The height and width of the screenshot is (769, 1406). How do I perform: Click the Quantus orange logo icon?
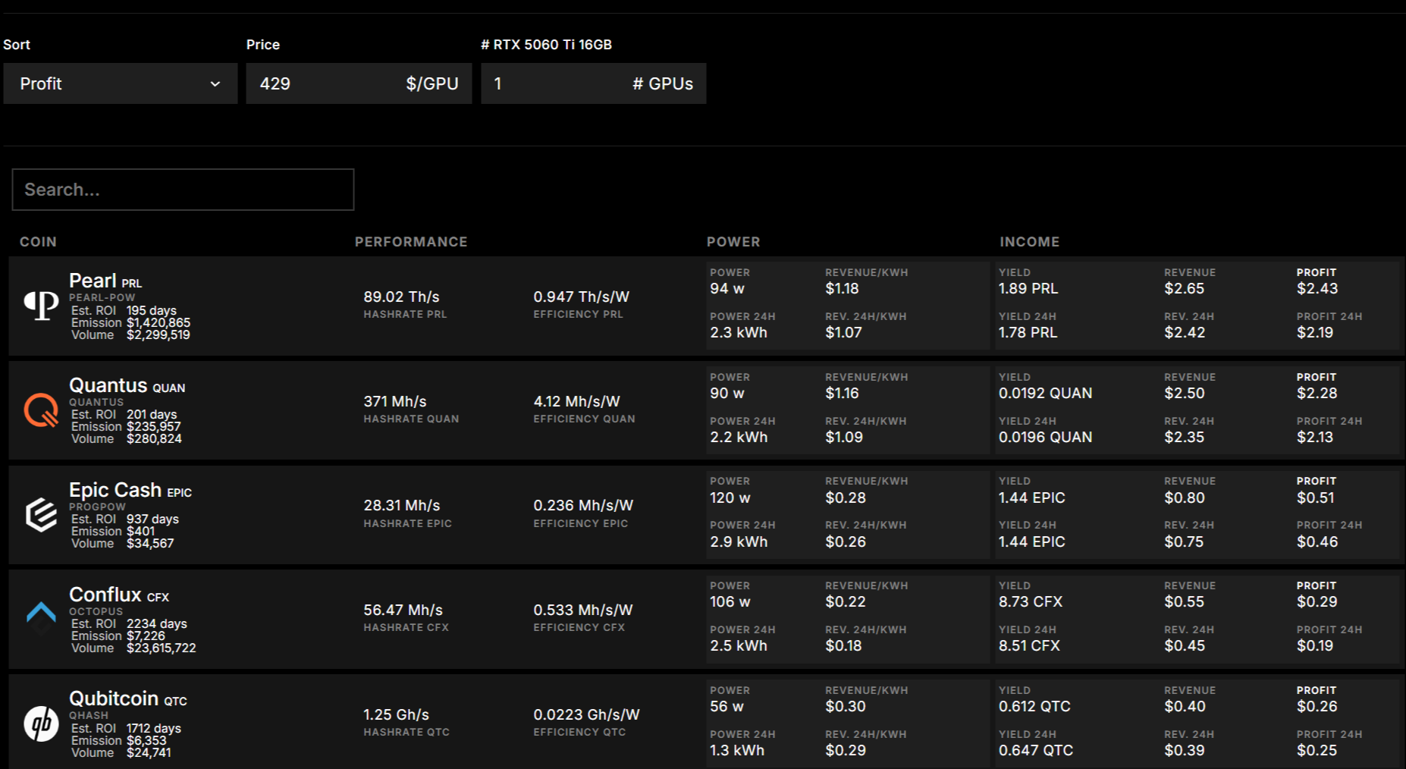click(41, 410)
